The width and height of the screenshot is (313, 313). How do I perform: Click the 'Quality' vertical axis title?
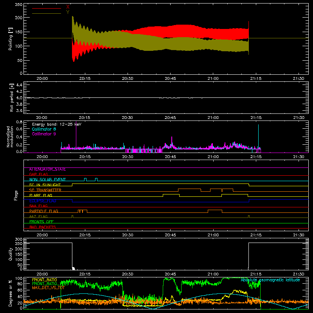11,254
